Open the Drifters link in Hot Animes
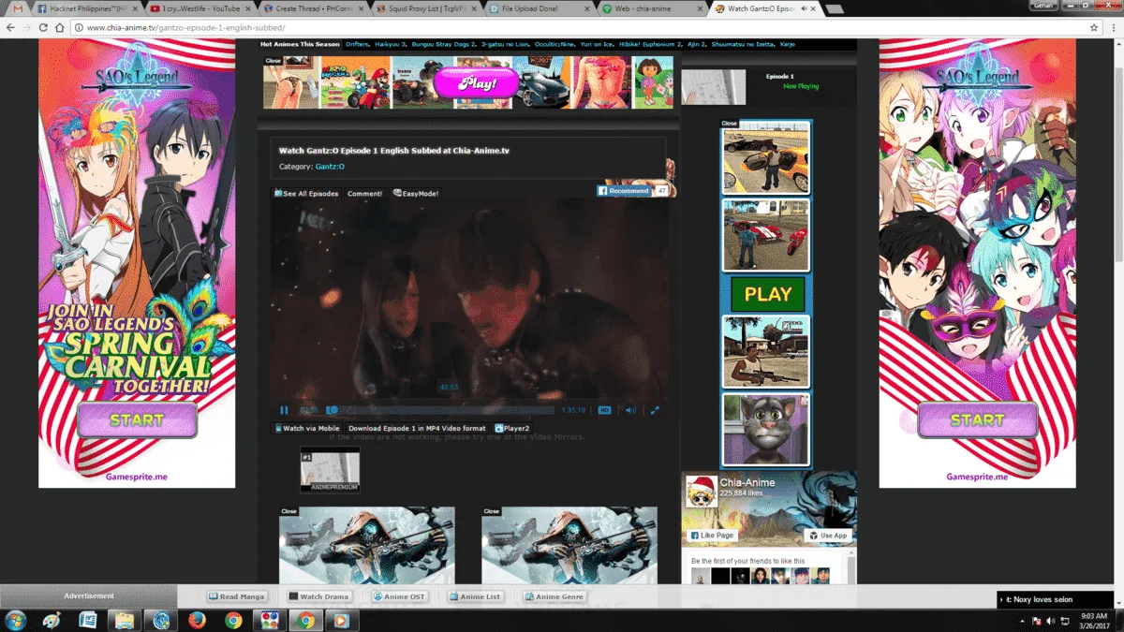Image resolution: width=1124 pixels, height=632 pixels. [358, 45]
